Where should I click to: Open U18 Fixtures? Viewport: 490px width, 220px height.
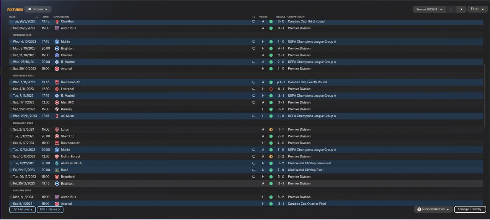click(50, 209)
